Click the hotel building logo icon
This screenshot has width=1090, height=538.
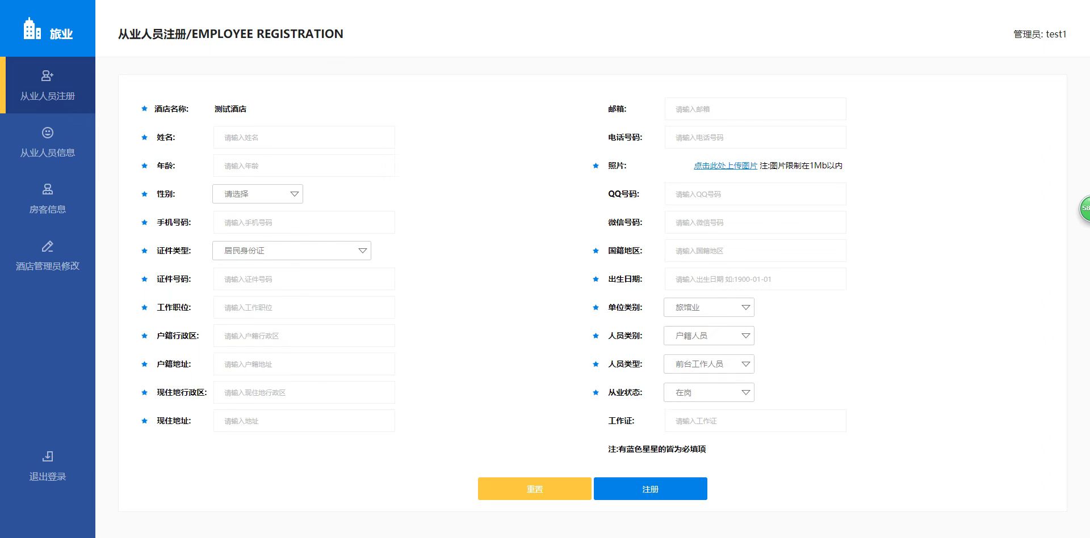[x=32, y=28]
